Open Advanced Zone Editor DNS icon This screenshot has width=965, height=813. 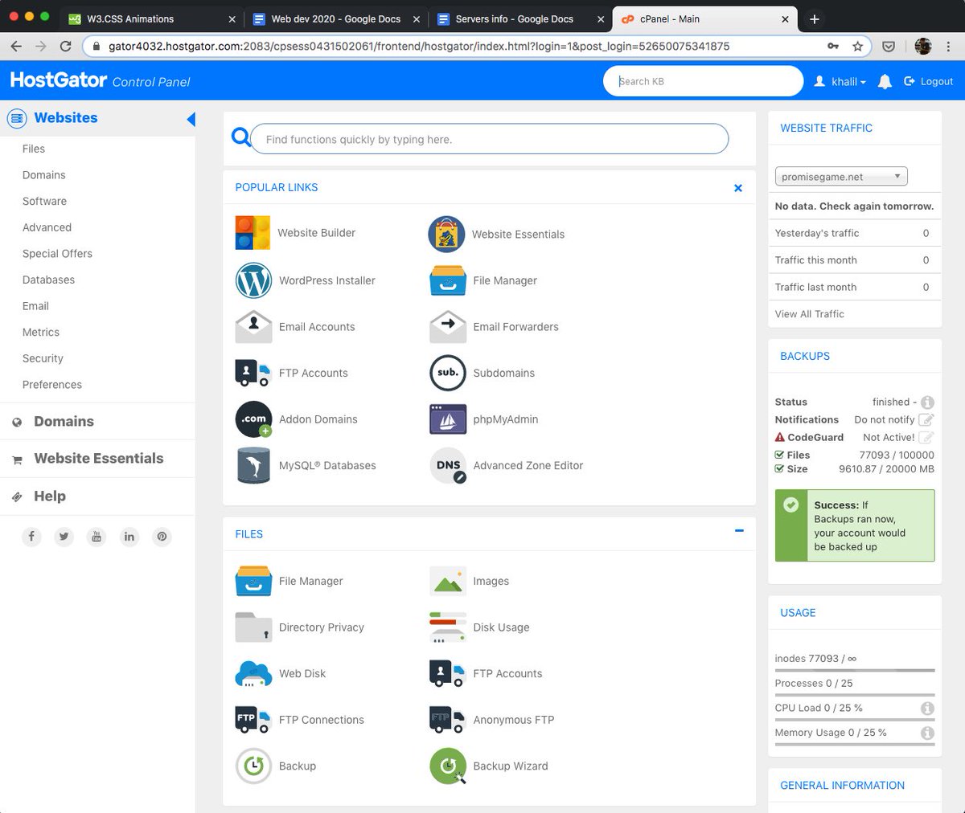pyautogui.click(x=448, y=465)
